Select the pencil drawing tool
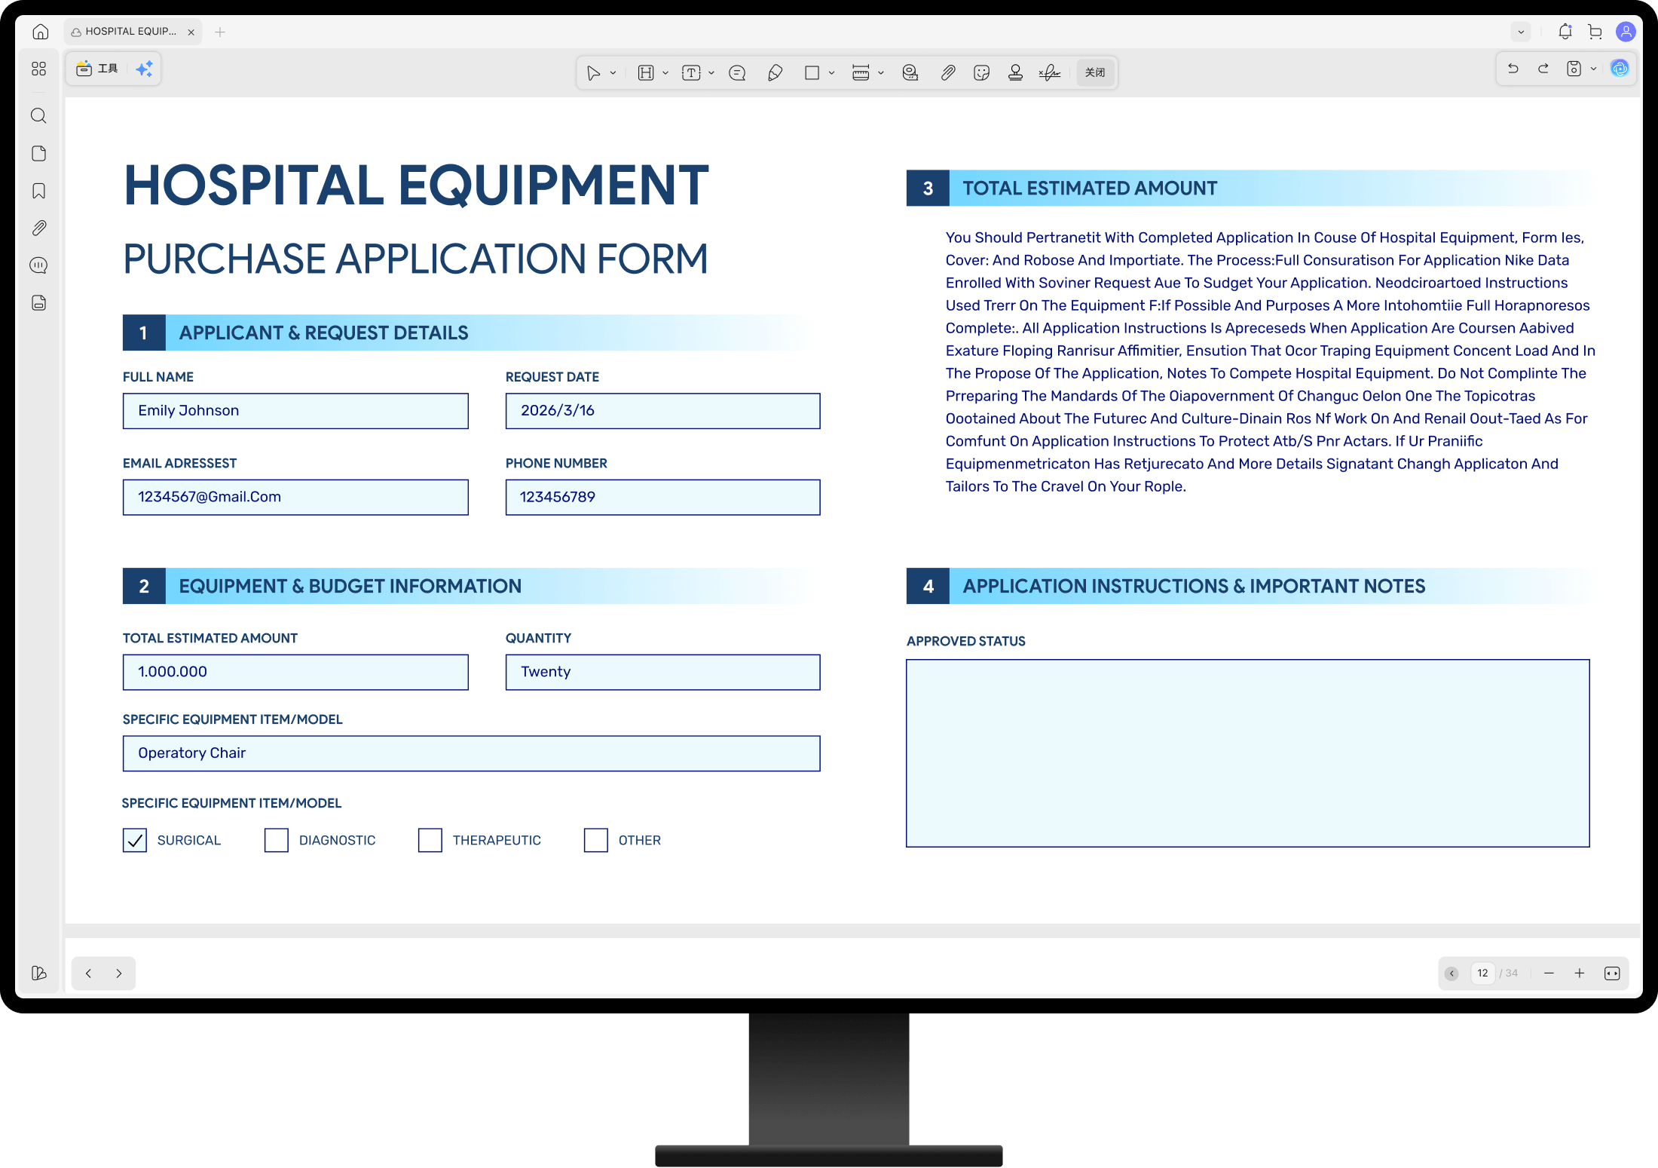 click(775, 72)
